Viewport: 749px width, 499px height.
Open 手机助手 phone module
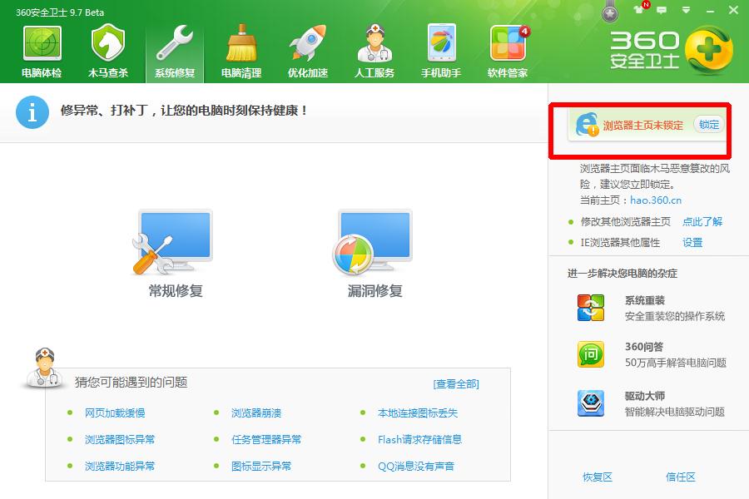pyautogui.click(x=441, y=52)
